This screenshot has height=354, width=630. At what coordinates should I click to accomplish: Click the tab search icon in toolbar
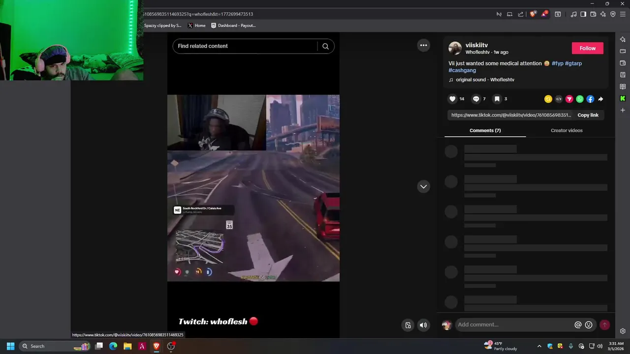558,14
